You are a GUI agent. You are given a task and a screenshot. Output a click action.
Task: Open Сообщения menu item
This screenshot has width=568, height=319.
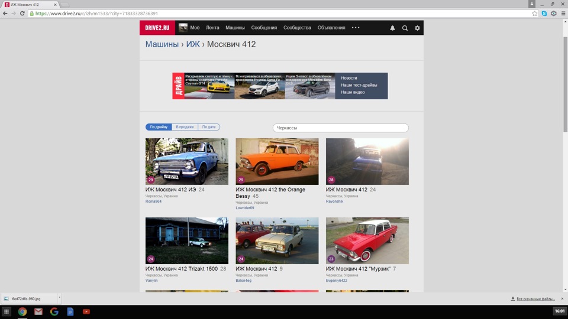click(264, 28)
